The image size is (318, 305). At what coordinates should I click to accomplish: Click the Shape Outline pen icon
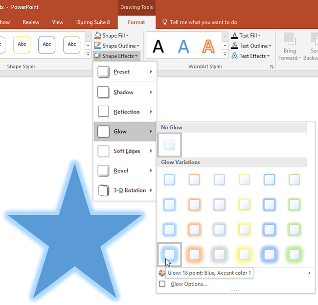(98, 46)
